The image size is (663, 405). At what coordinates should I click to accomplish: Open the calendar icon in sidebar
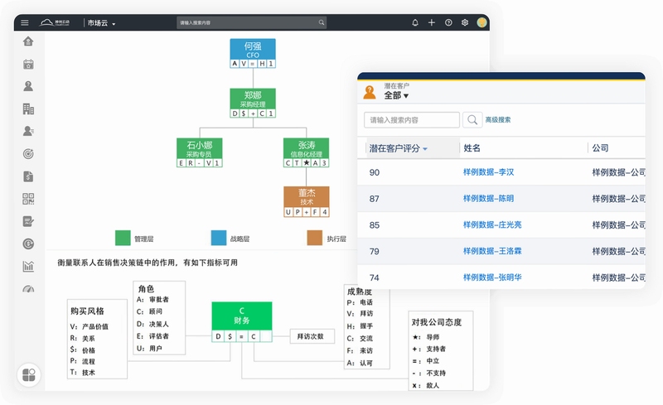pos(28,64)
